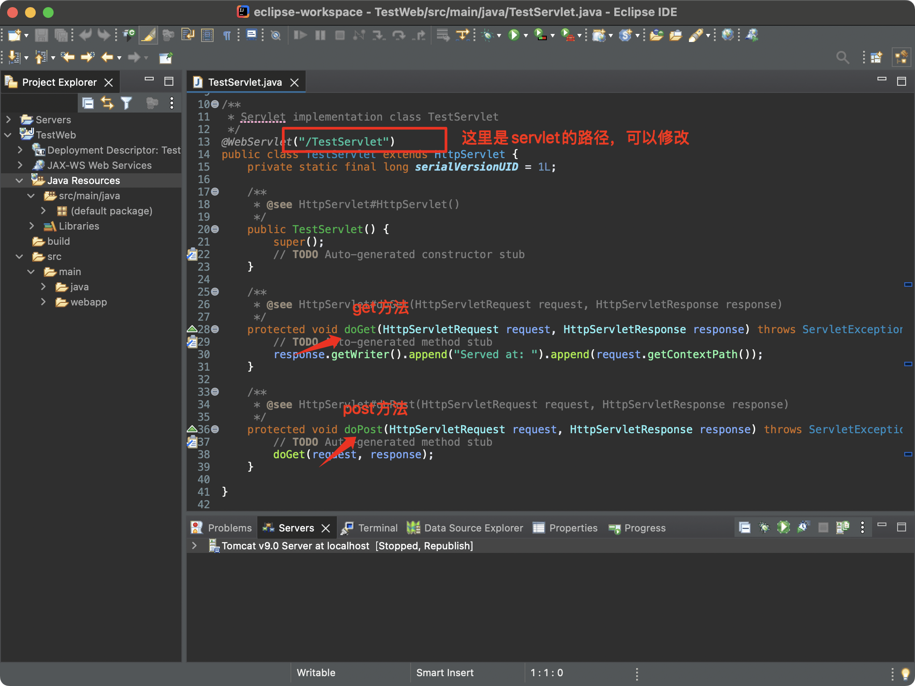Open the Progress tab
This screenshot has width=915, height=686.
pos(637,528)
